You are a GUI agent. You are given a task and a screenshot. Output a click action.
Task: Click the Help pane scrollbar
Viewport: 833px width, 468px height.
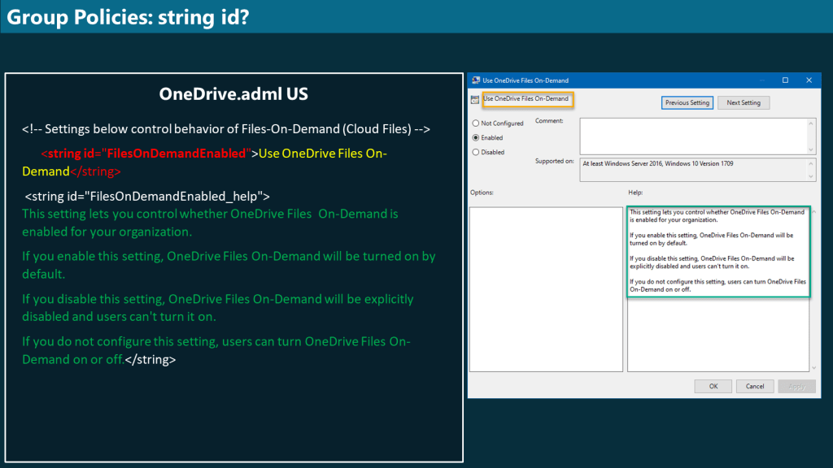(813, 325)
